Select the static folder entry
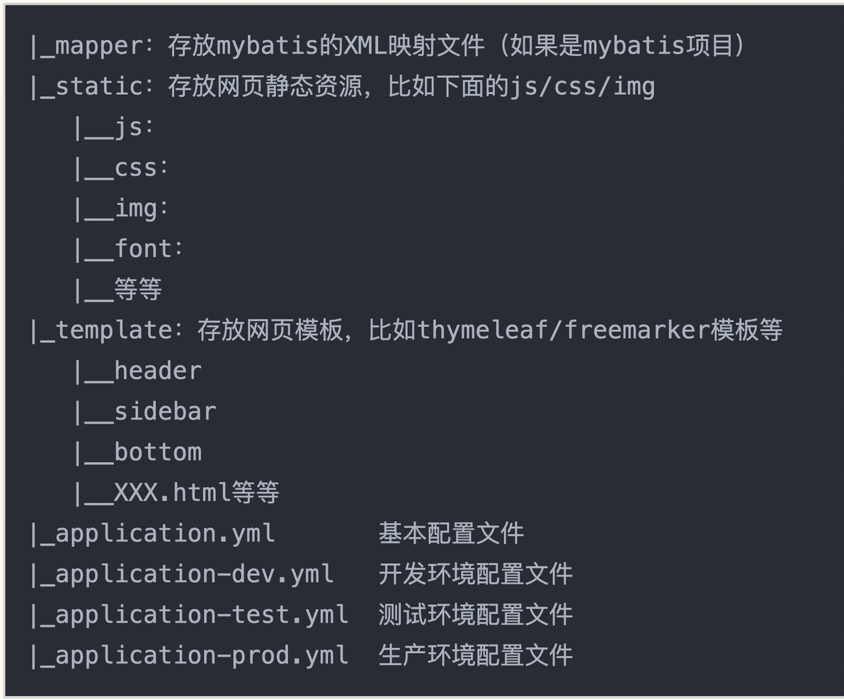This screenshot has width=844, height=699. (342, 86)
